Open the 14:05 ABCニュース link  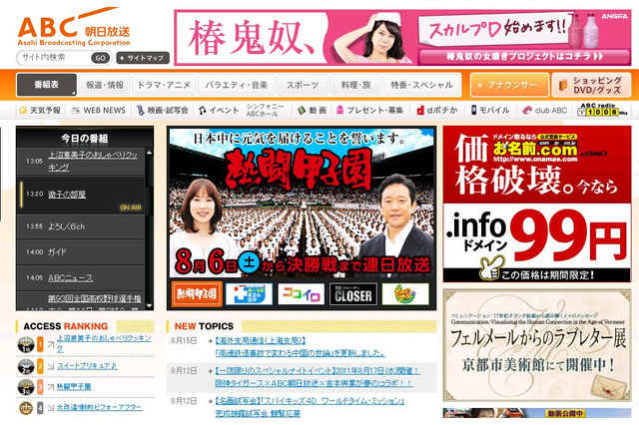pyautogui.click(x=70, y=278)
